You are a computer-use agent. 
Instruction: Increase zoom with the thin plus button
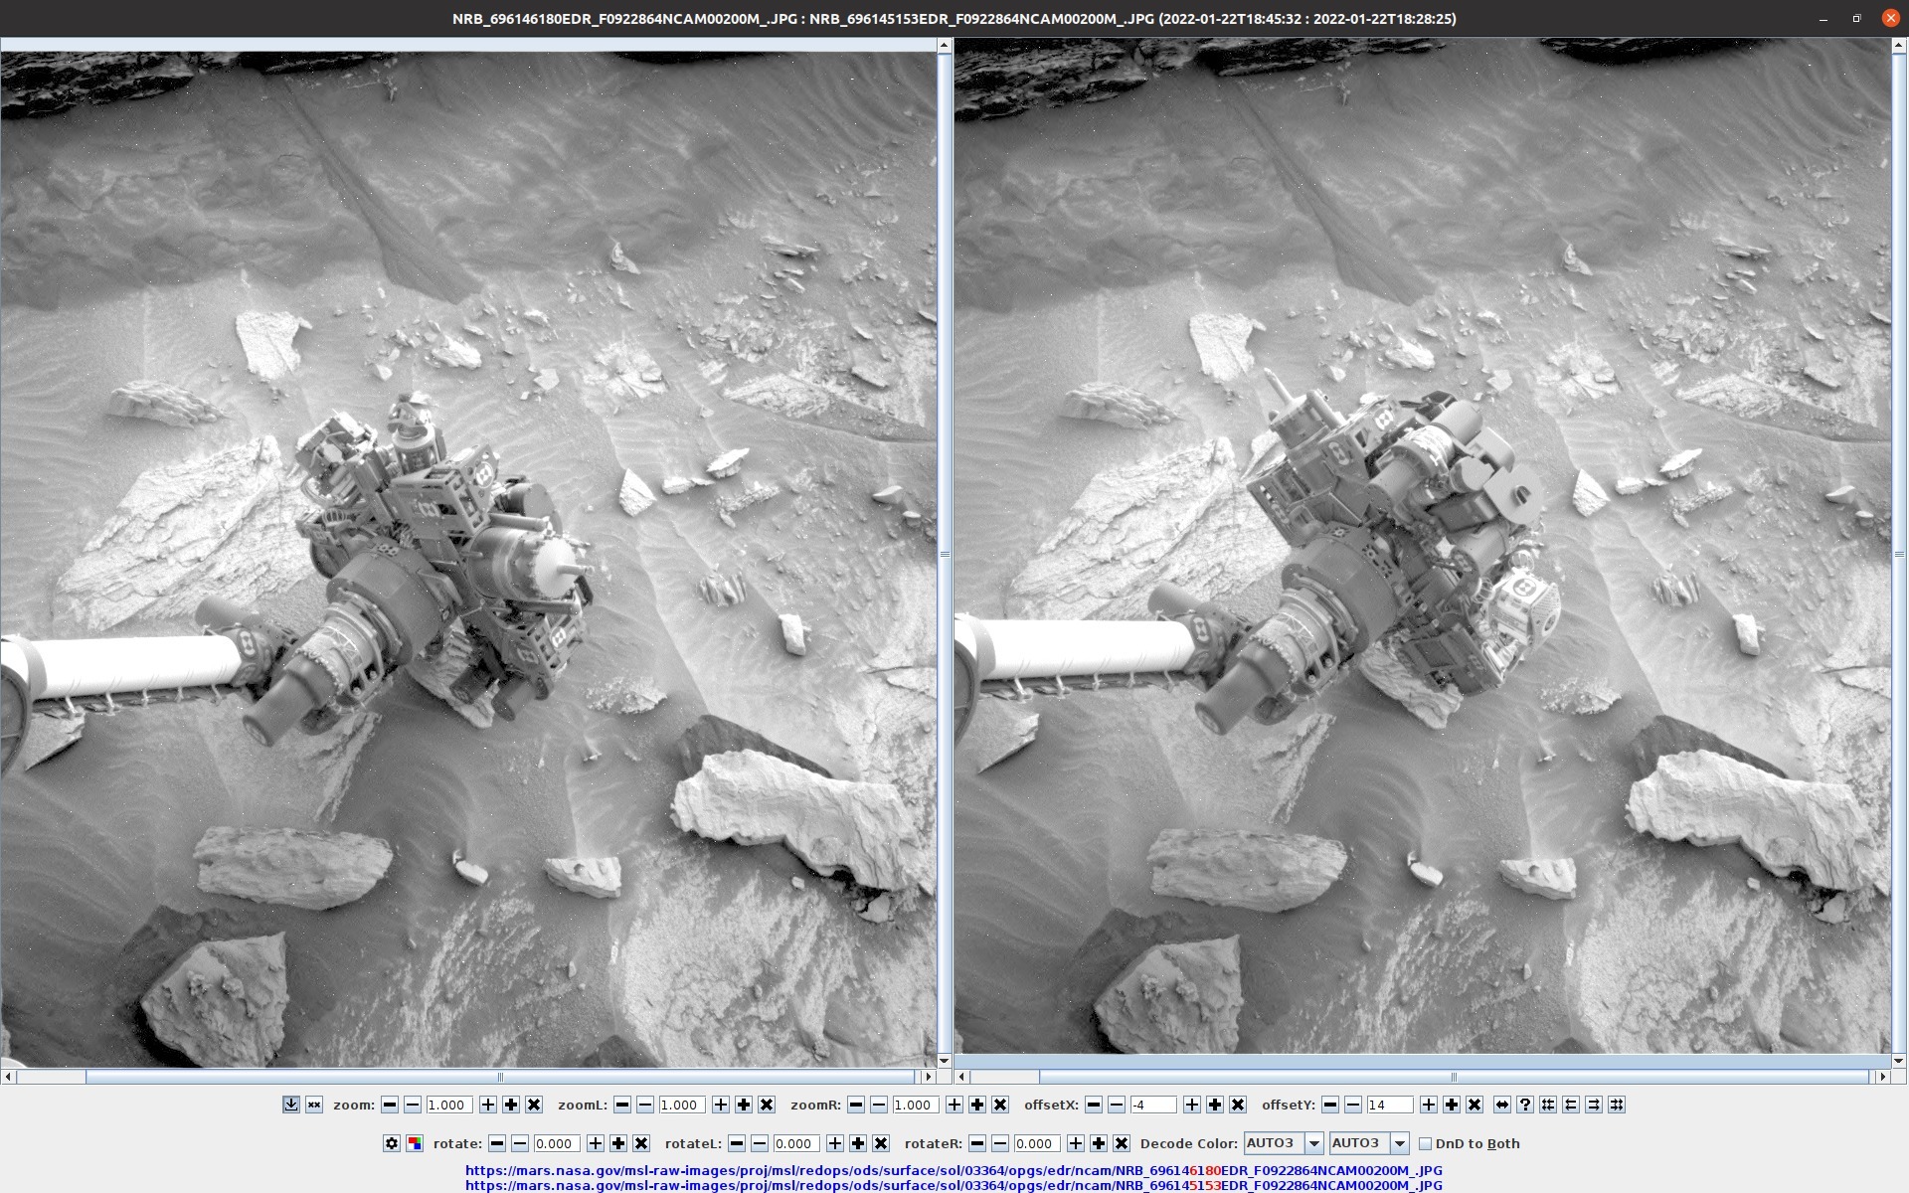[488, 1105]
